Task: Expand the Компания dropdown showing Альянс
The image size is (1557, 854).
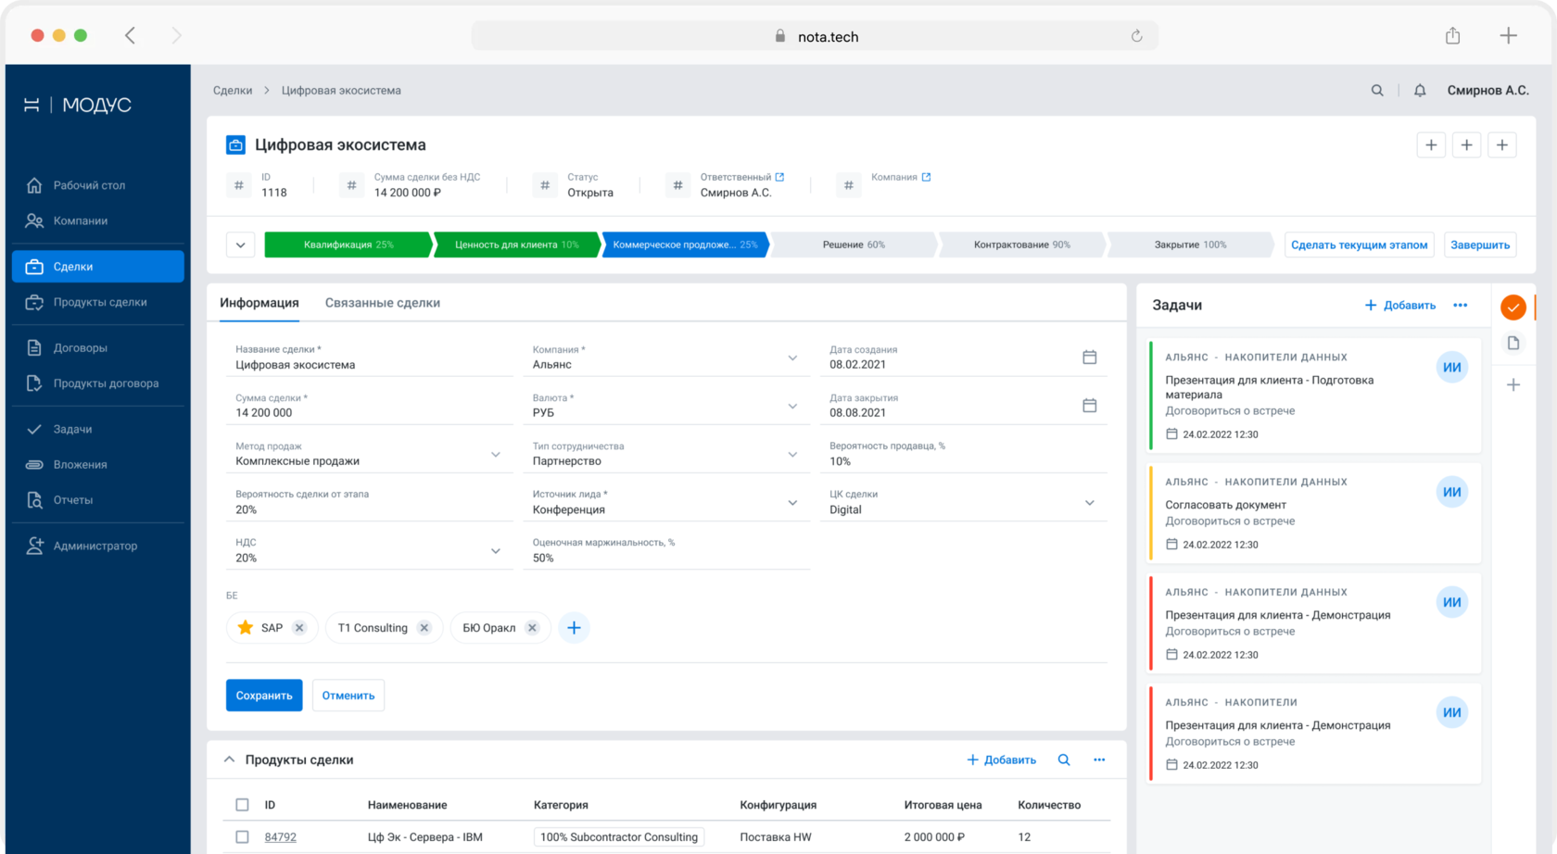Action: (792, 358)
